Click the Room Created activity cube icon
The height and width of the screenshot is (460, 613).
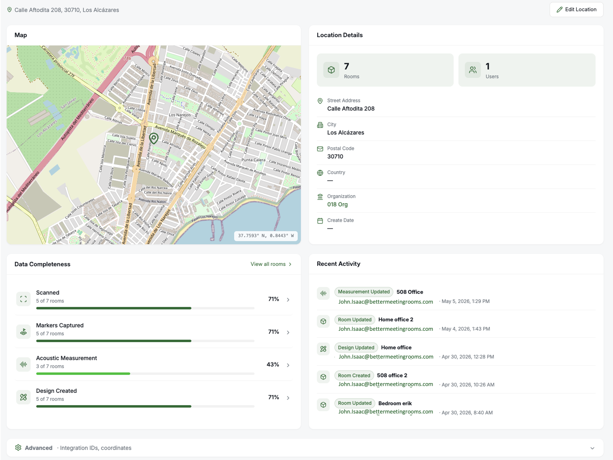coord(323,377)
